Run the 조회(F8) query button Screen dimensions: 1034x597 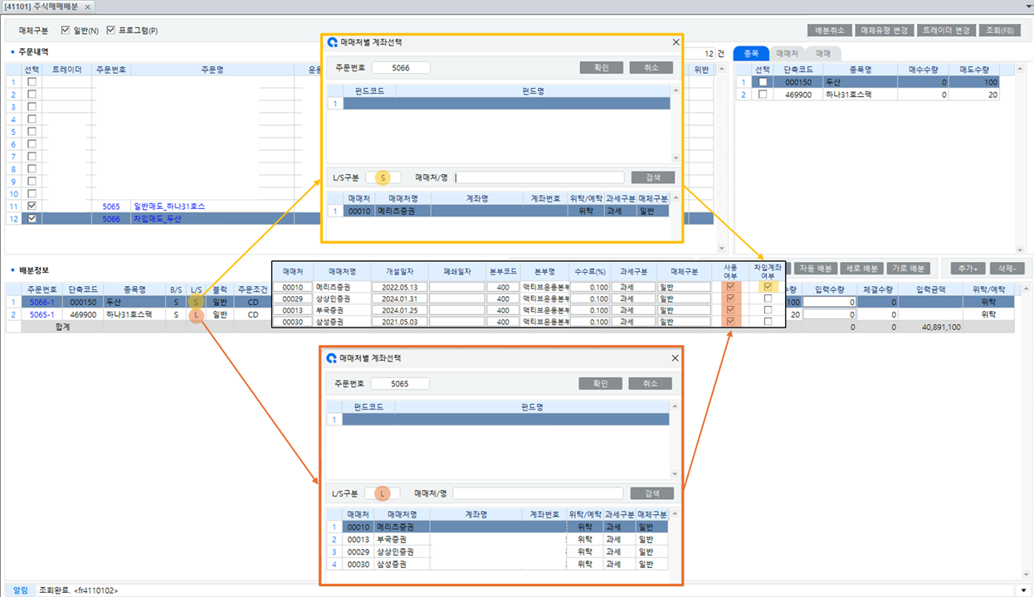pos(999,31)
